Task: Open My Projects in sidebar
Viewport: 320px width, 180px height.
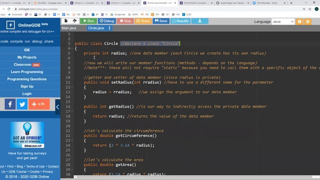Action: coord(27,57)
